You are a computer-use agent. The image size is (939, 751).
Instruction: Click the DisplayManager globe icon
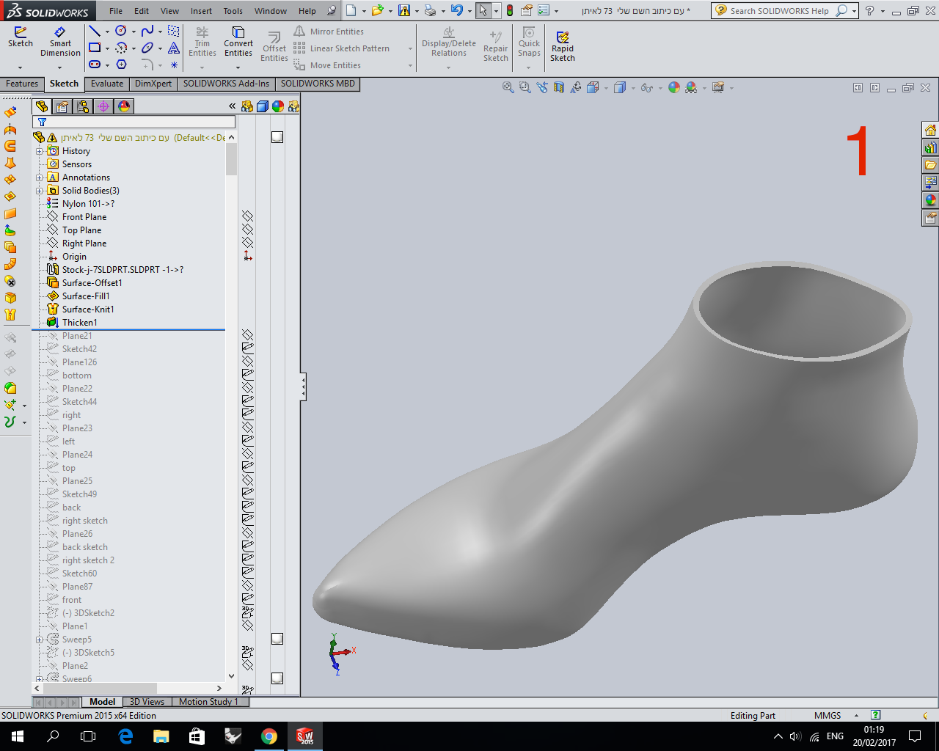point(123,107)
